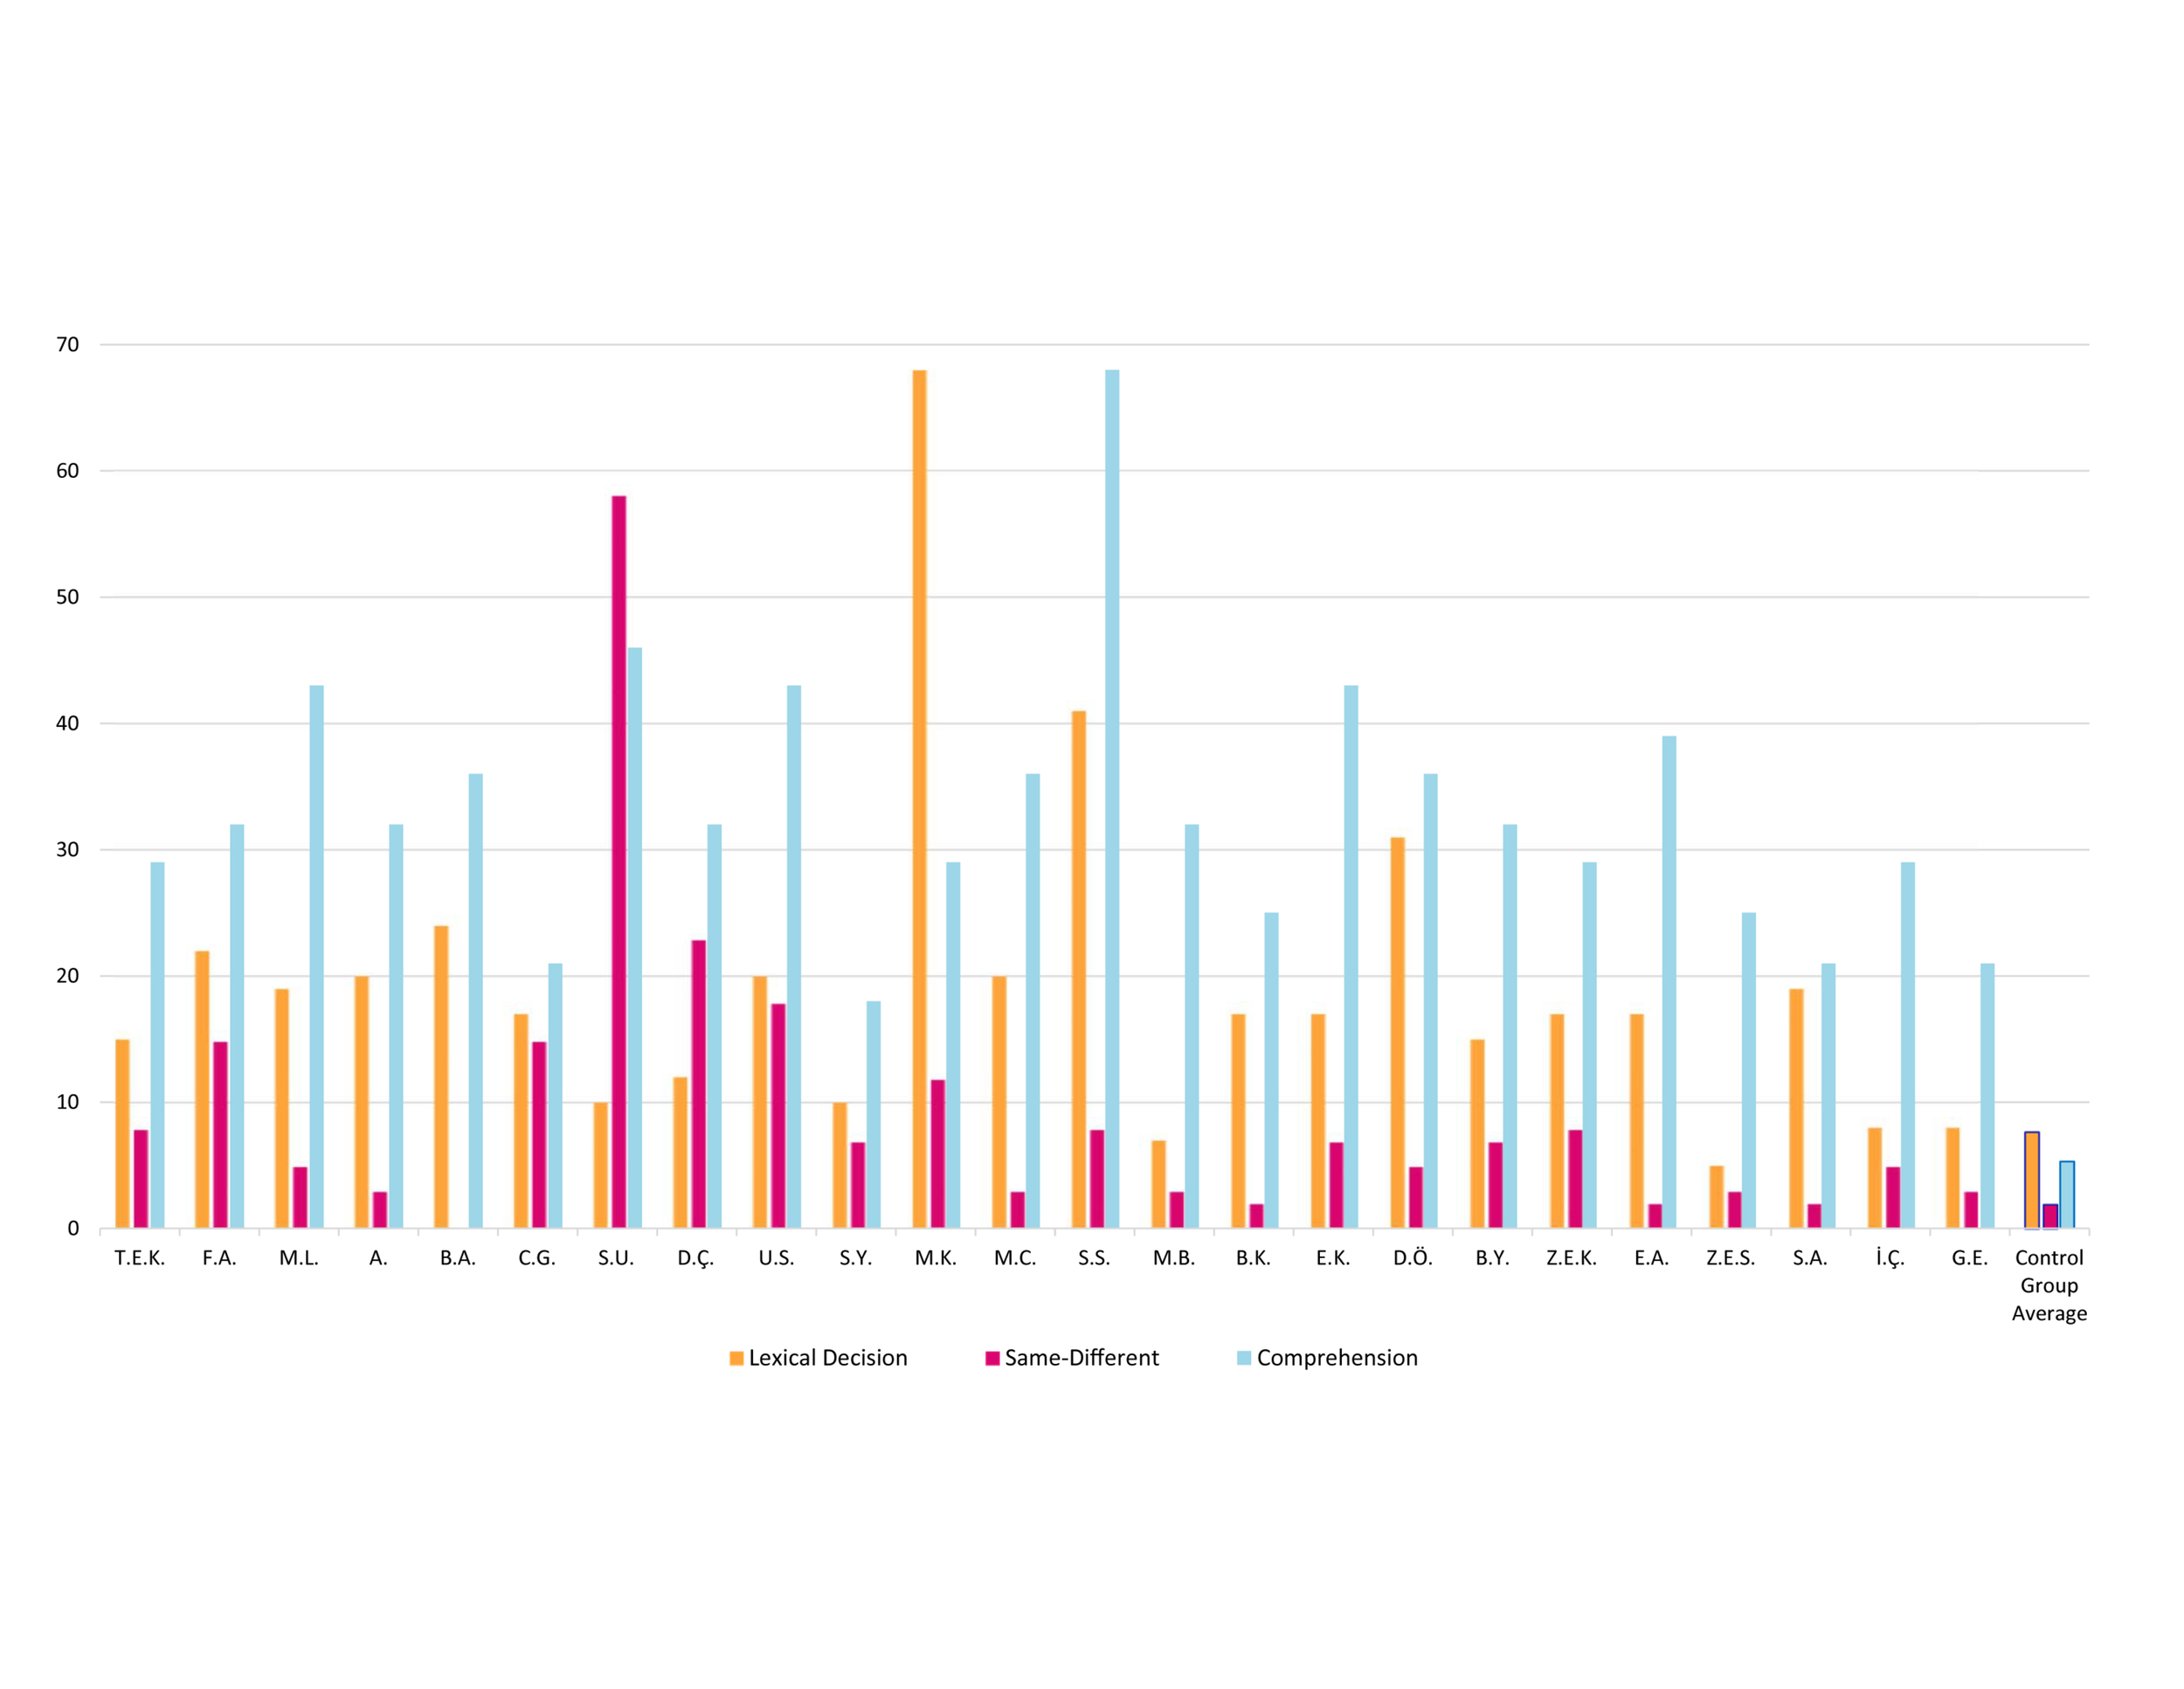Click the tallest blue bar for S.S.
The image size is (2184, 1689).
[1112, 800]
